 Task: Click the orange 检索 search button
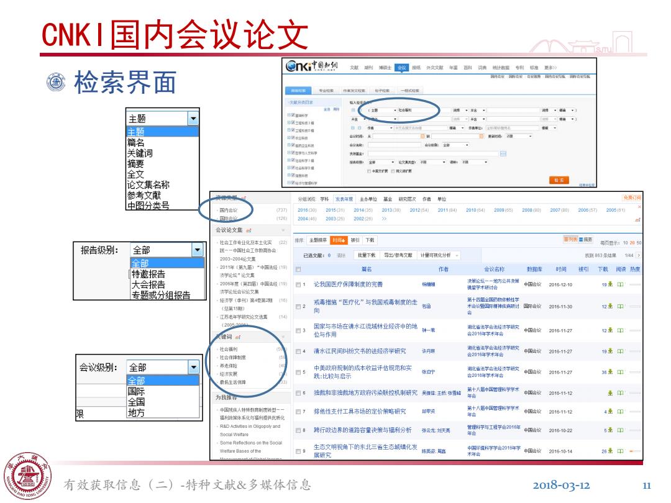[559, 180]
